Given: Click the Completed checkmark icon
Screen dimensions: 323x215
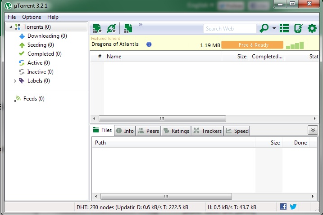Looking at the screenshot, I should tap(22, 53).
